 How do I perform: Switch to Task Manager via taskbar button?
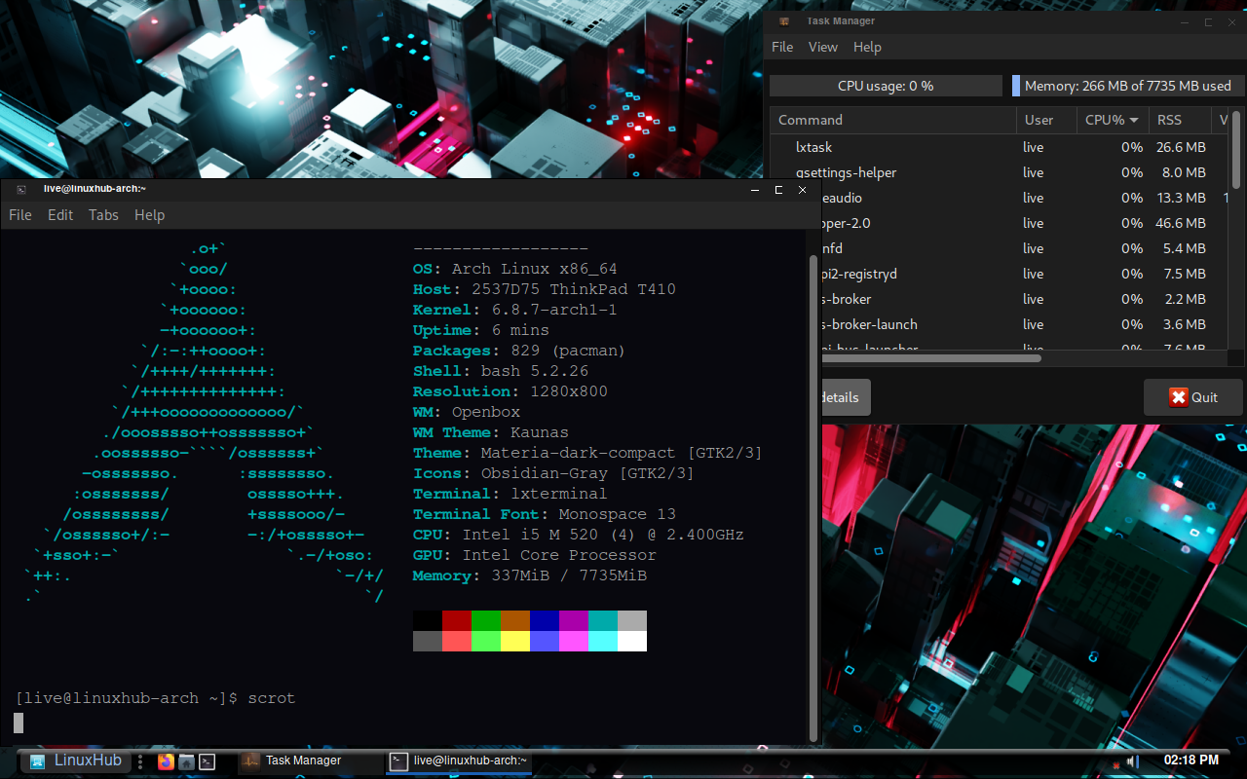click(309, 760)
